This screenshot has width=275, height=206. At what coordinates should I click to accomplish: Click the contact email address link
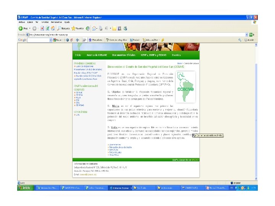click(x=88, y=175)
